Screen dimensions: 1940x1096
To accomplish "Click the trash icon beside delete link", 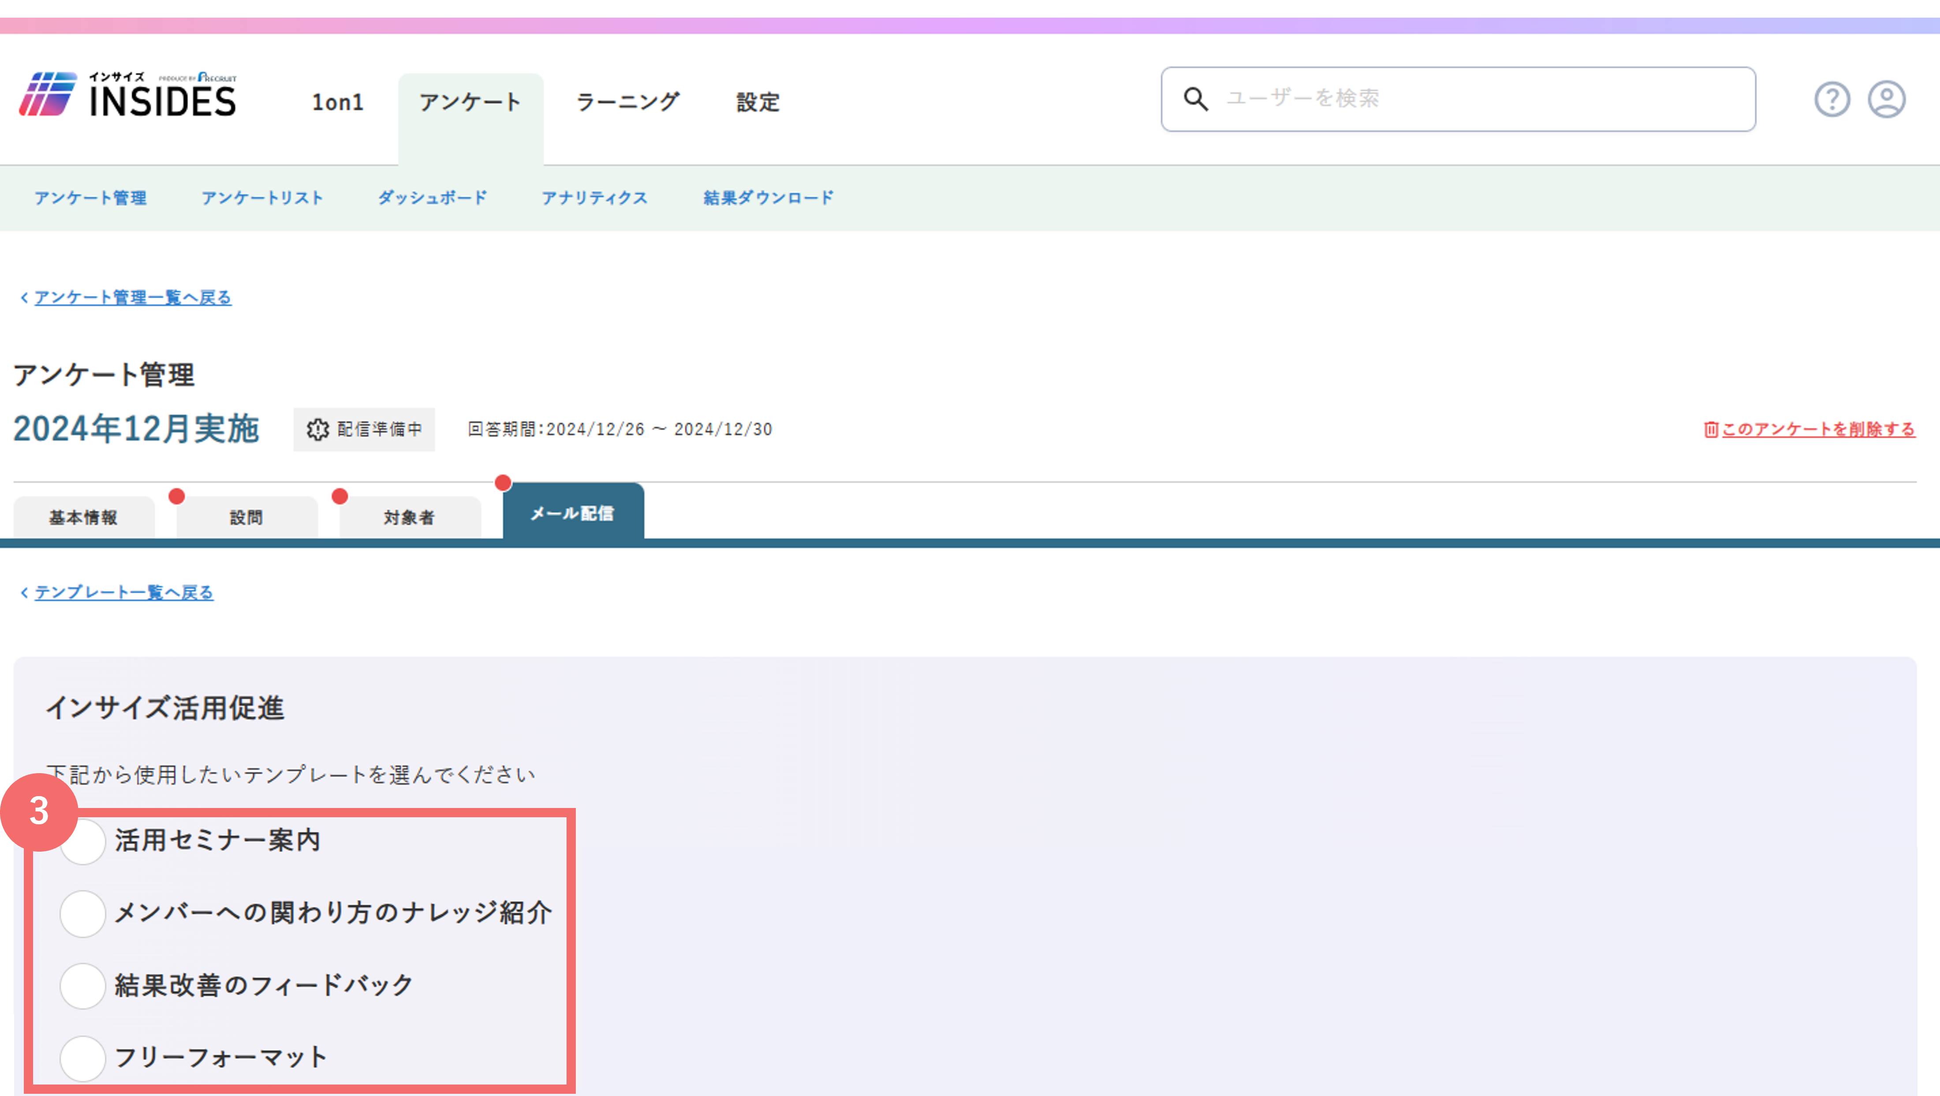I will click(x=1710, y=430).
